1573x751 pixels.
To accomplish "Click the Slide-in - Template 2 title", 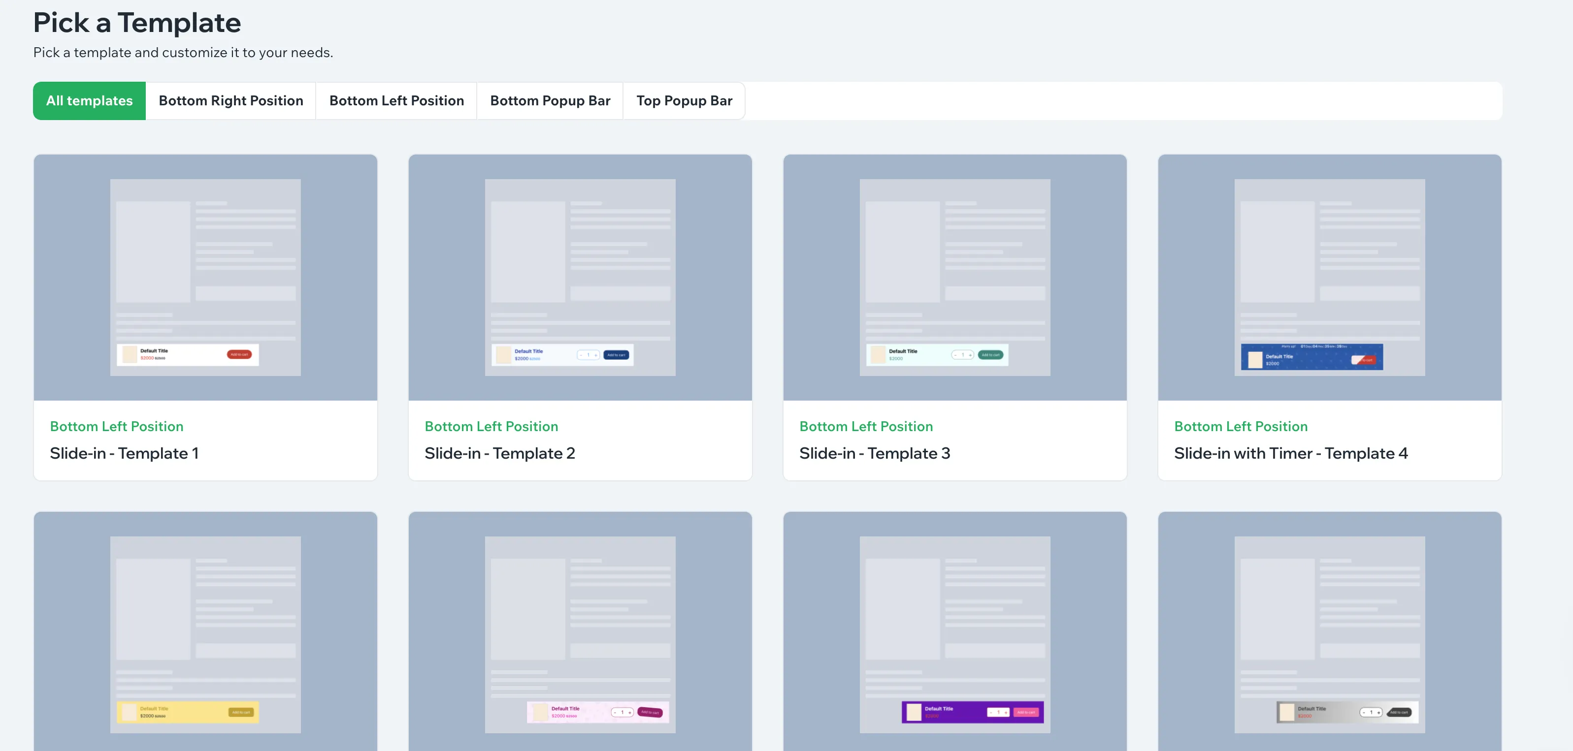I will (499, 453).
